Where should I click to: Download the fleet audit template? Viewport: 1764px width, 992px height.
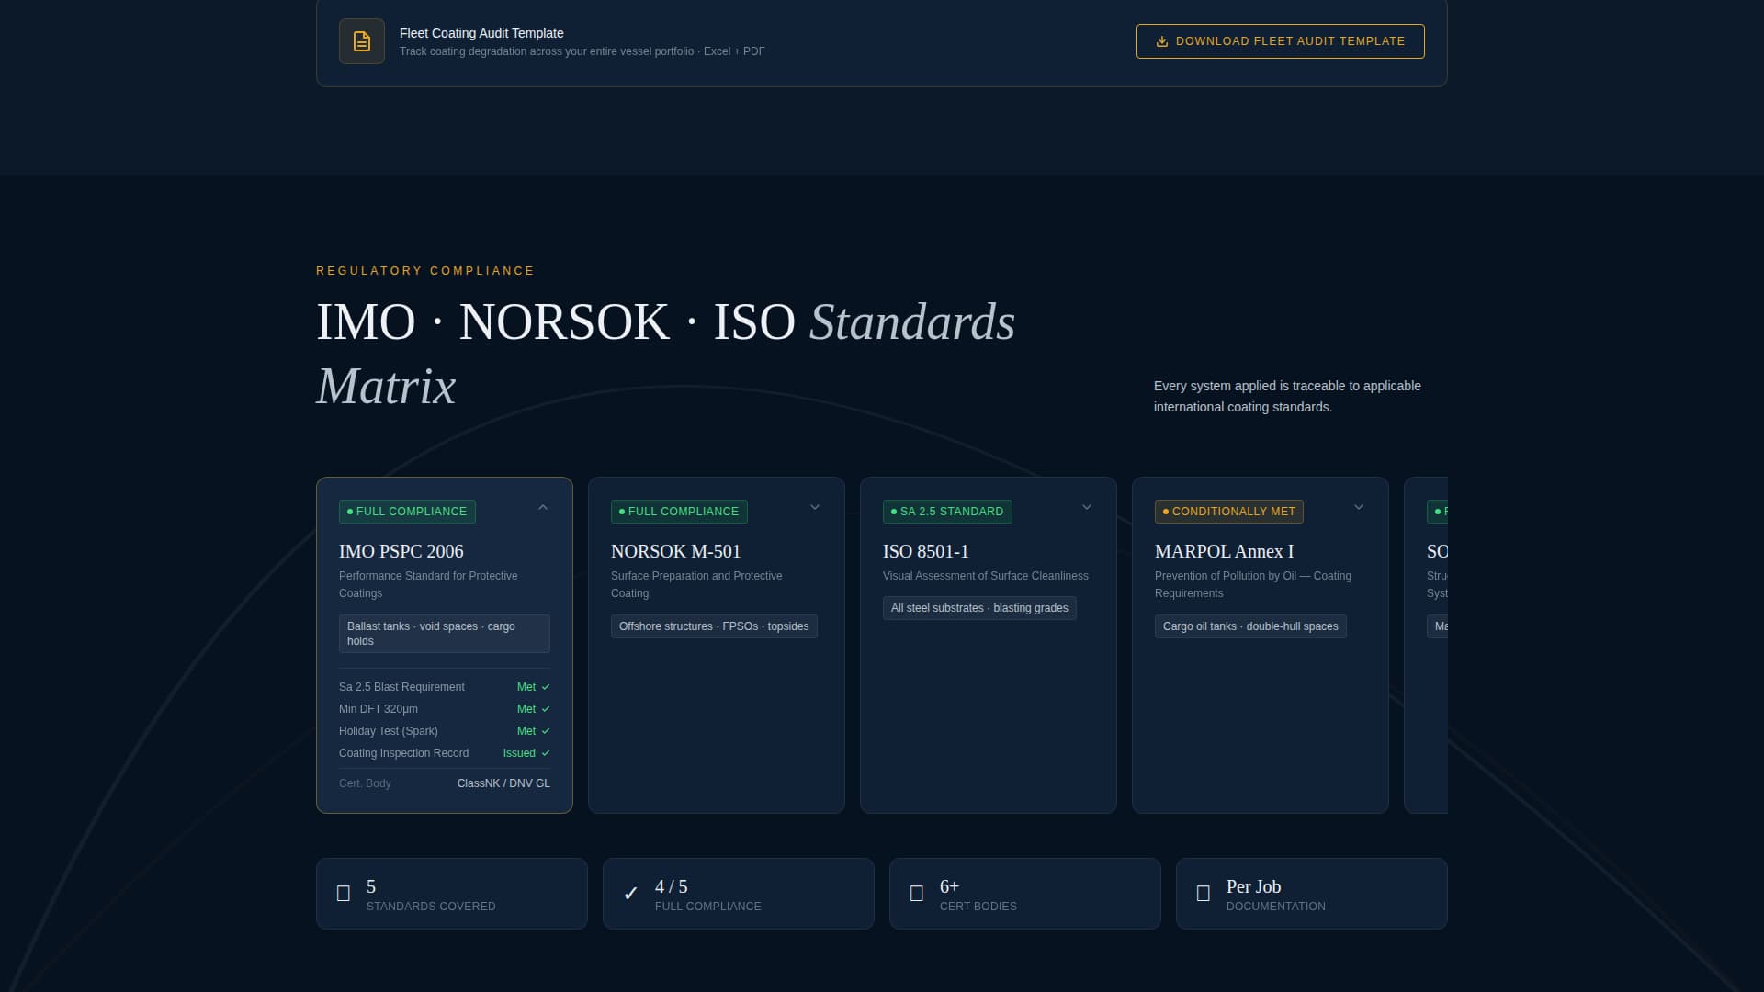pos(1280,41)
